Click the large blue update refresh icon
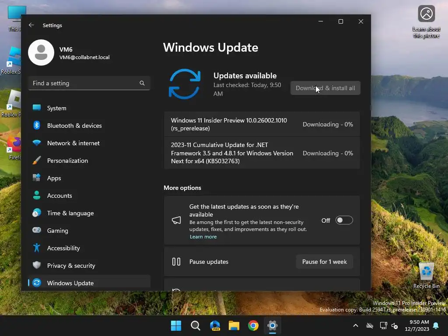448x336 pixels. 185,84
